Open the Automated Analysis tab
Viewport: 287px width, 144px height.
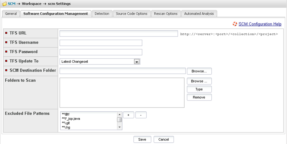coord(199,14)
